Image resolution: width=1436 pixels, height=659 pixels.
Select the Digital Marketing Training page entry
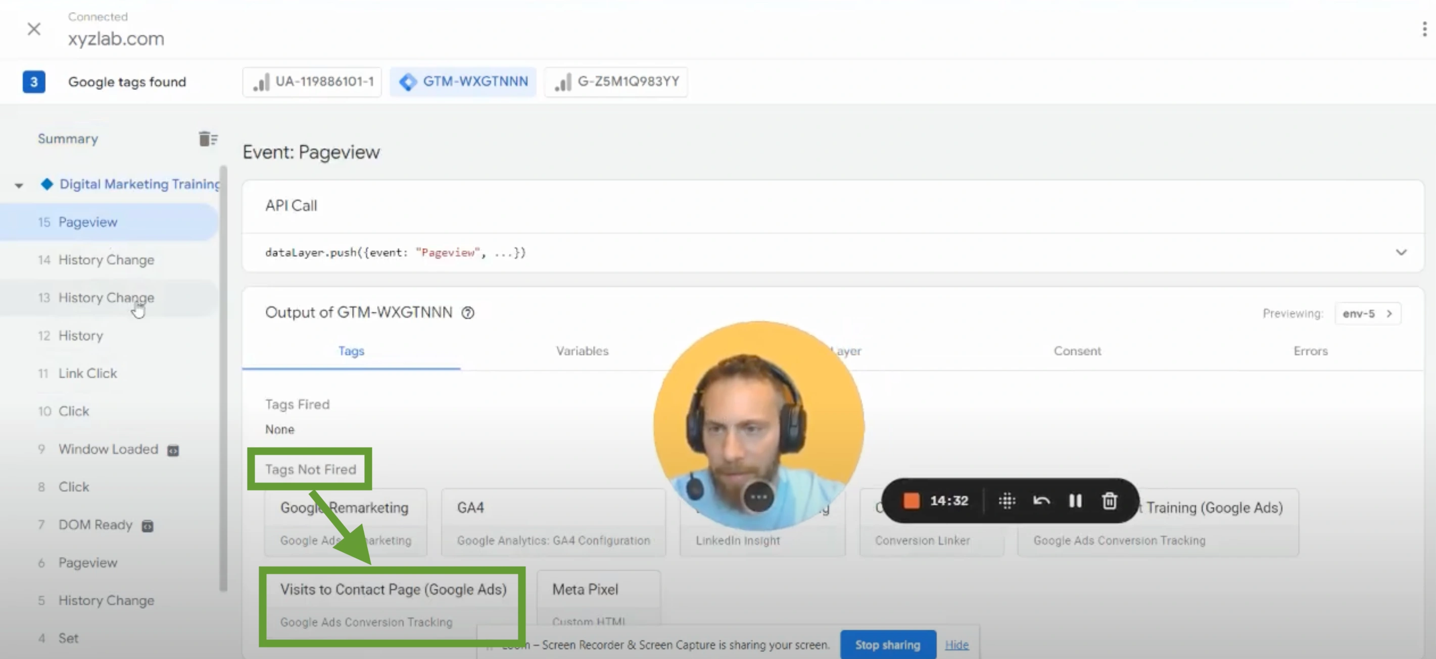click(139, 184)
